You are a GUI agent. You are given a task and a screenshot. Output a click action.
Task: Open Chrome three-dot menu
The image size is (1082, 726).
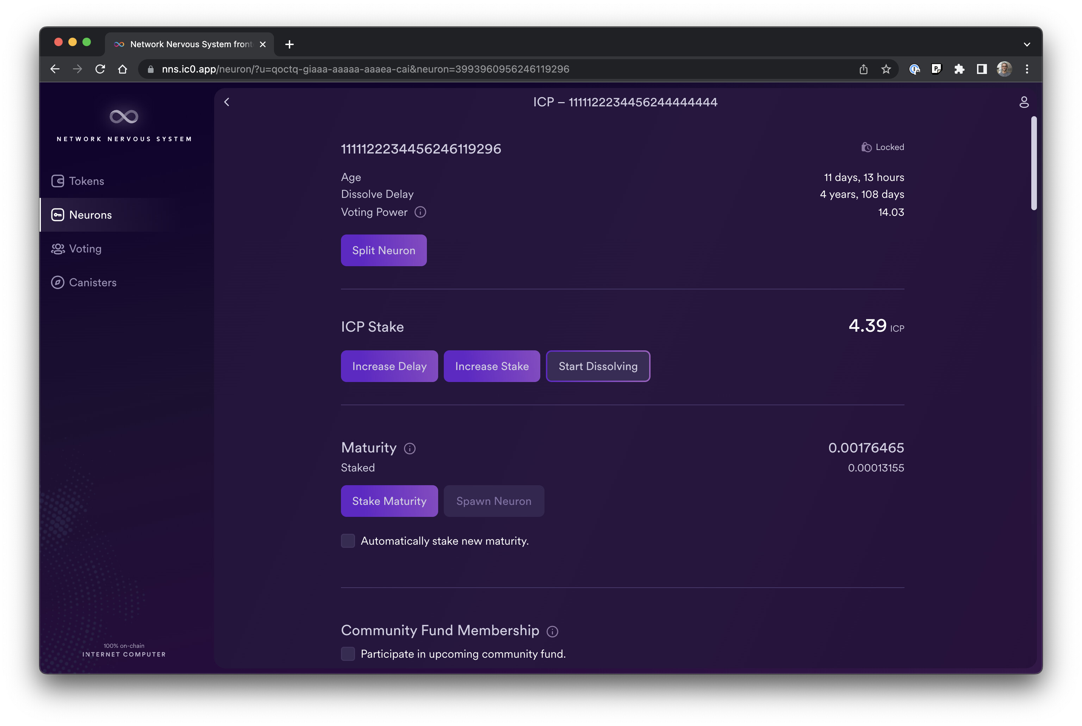[x=1027, y=69]
